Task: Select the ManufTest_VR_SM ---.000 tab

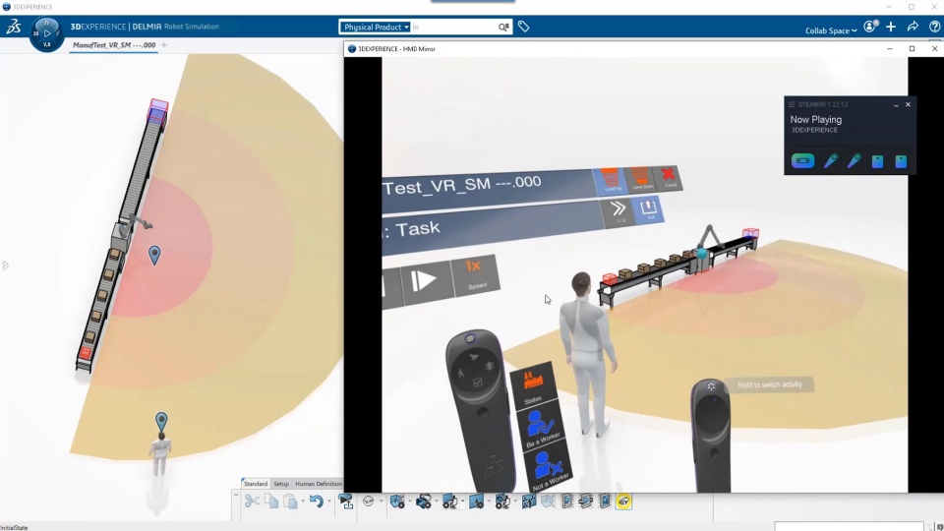Action: click(114, 45)
